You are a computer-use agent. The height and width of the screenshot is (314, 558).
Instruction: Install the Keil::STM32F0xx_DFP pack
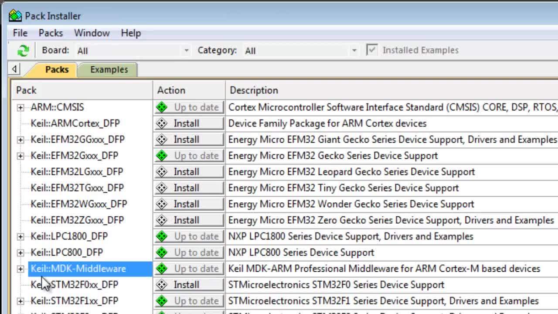pyautogui.click(x=189, y=285)
